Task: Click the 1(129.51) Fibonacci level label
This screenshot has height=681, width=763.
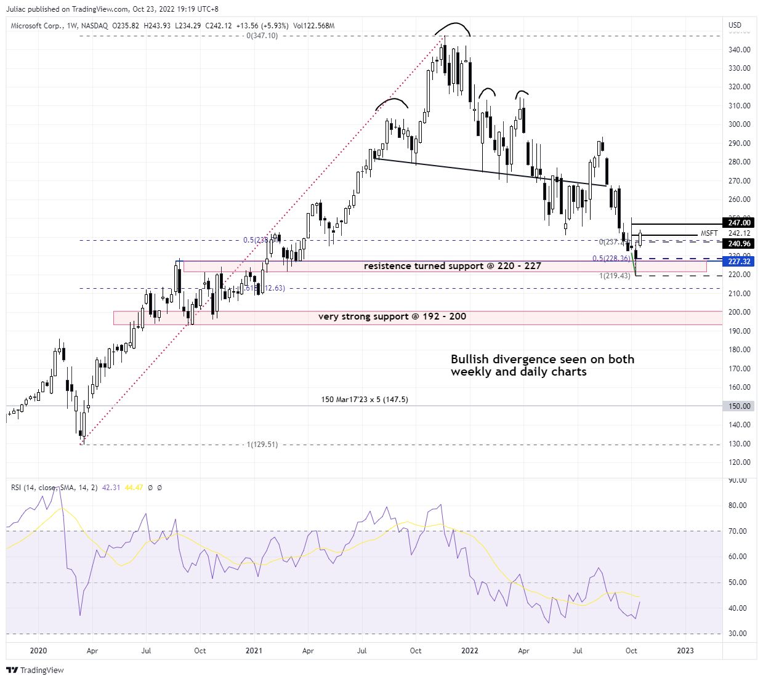Action: (x=262, y=445)
